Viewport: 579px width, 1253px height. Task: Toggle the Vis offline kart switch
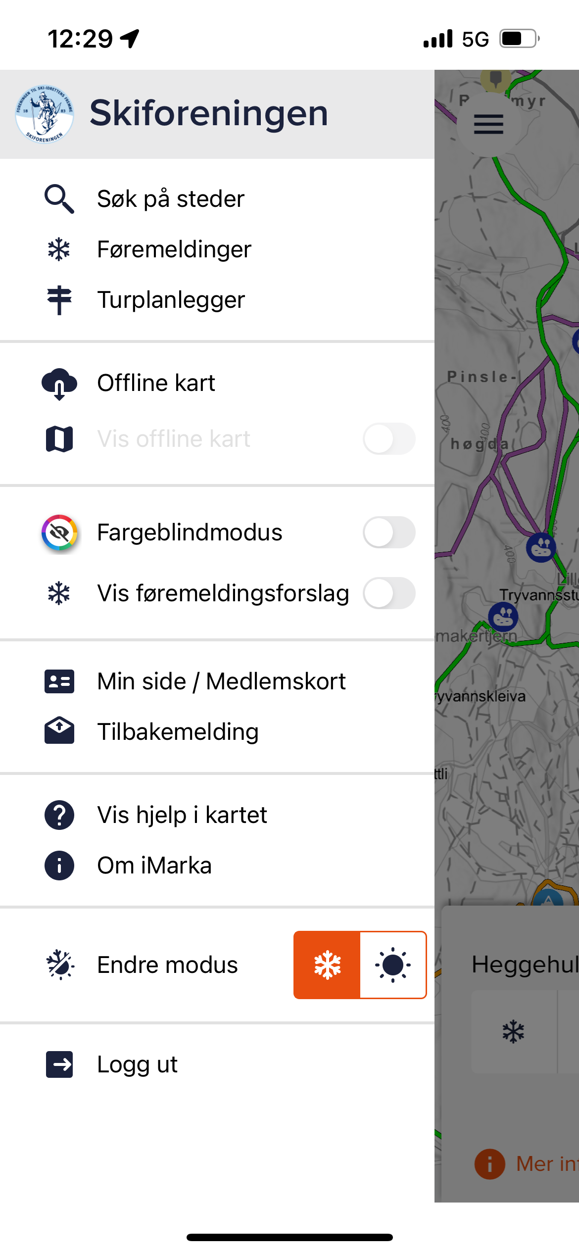(389, 439)
